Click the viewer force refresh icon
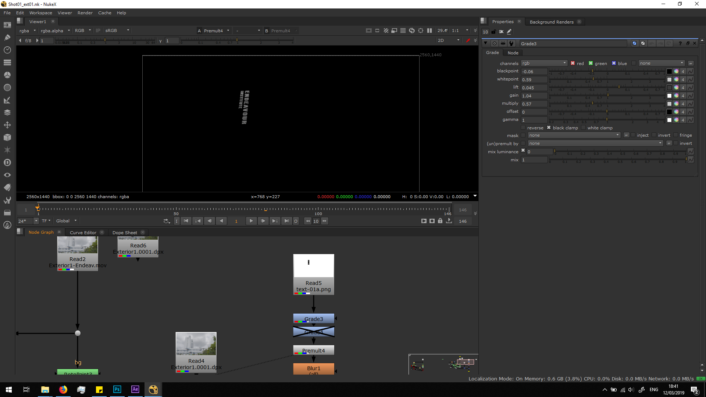This screenshot has height=397, width=706. point(412,31)
